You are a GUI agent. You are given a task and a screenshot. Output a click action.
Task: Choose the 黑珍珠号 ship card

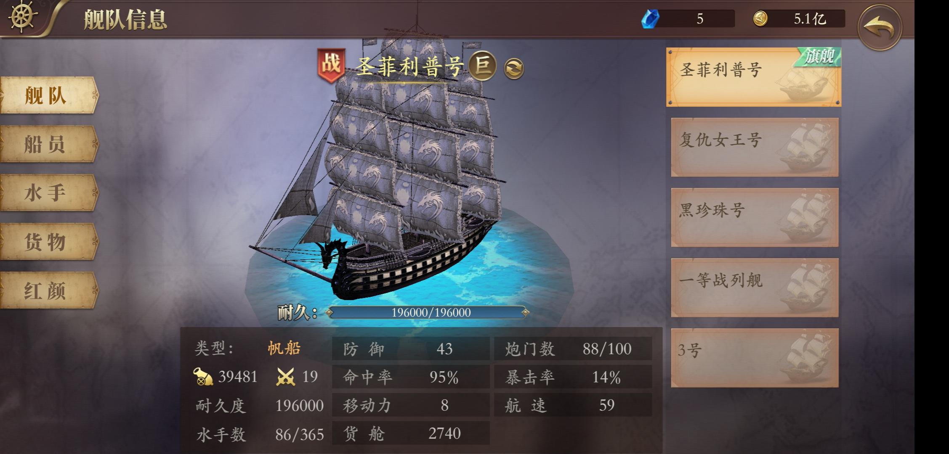coord(755,217)
